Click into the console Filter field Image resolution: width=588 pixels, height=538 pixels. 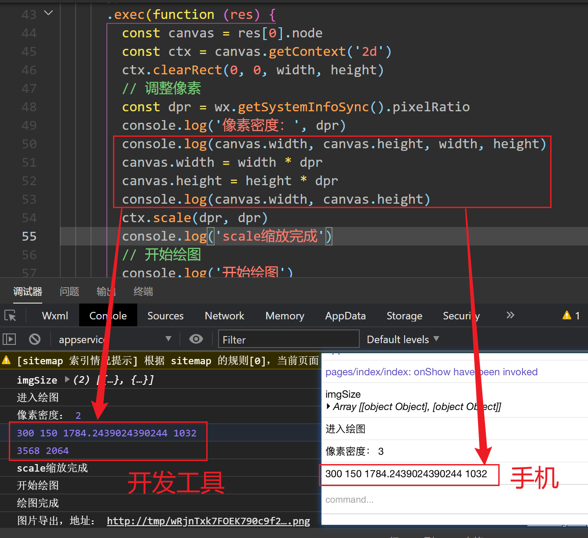289,339
